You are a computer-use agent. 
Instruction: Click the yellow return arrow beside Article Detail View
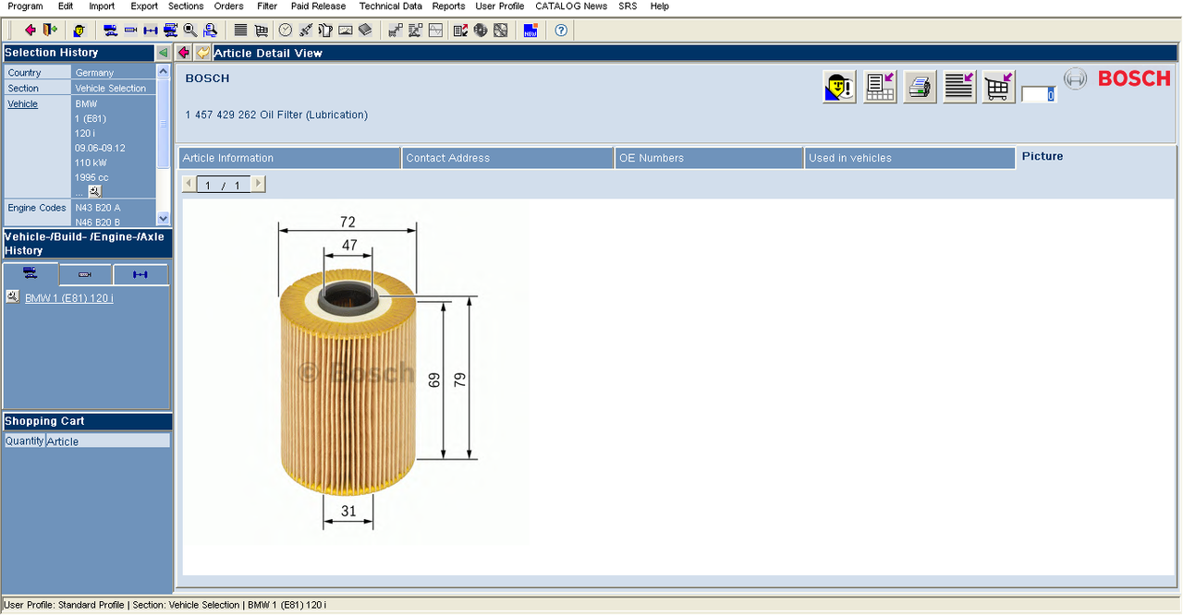[x=202, y=53]
